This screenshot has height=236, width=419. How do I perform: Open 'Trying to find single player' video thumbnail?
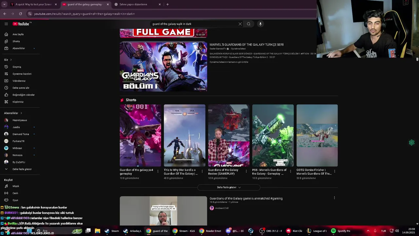pyautogui.click(x=163, y=211)
